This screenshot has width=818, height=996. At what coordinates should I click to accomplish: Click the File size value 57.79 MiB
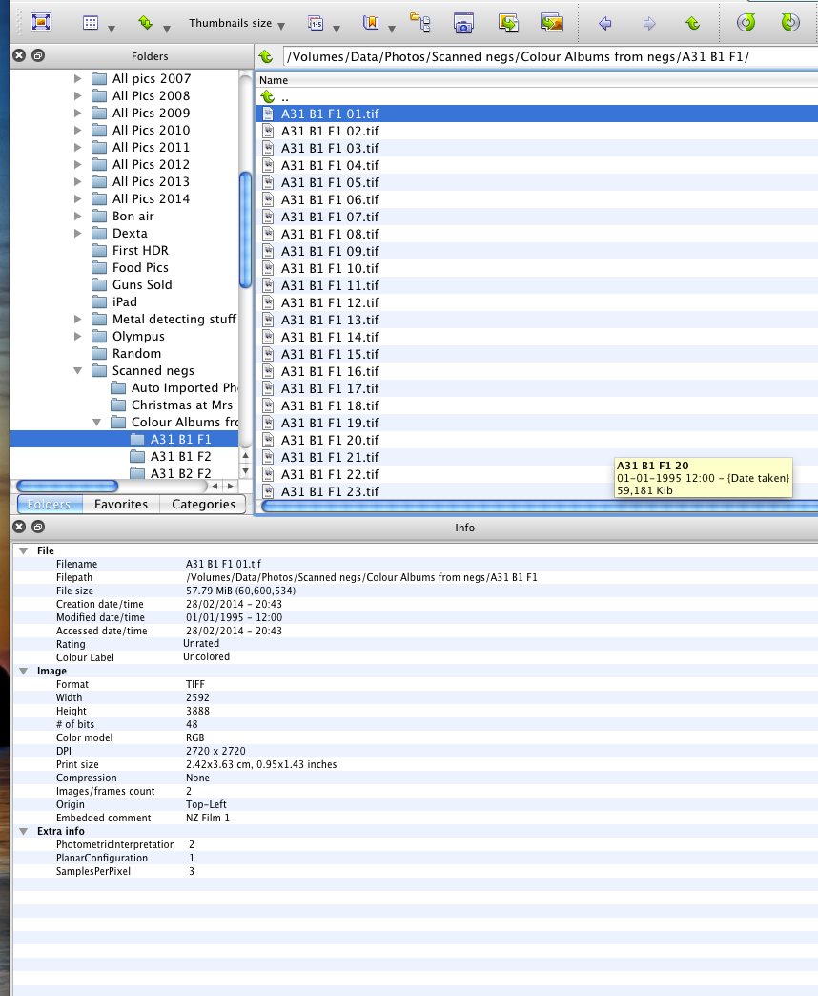(x=240, y=591)
